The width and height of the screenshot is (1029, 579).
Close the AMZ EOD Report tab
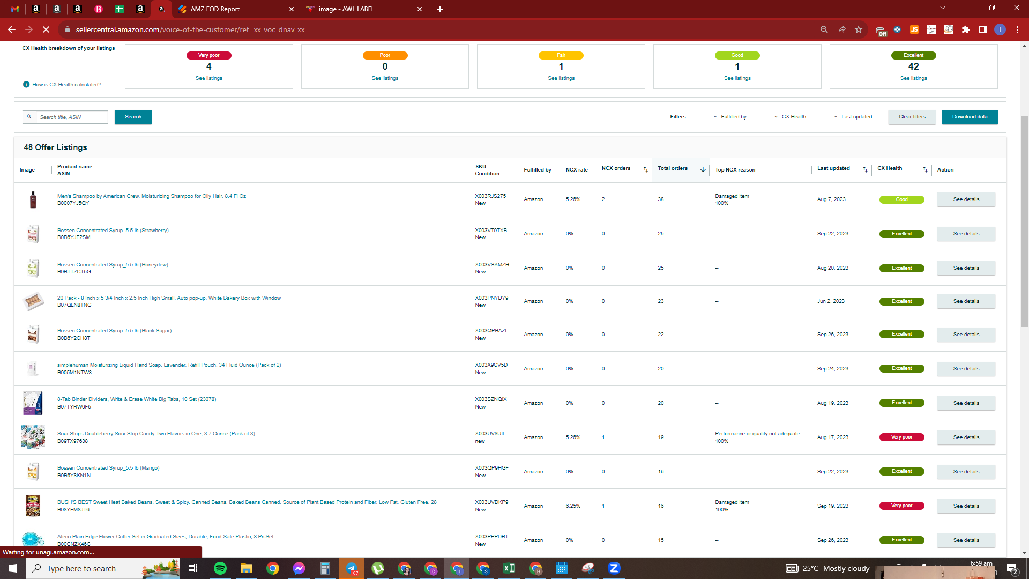point(292,9)
